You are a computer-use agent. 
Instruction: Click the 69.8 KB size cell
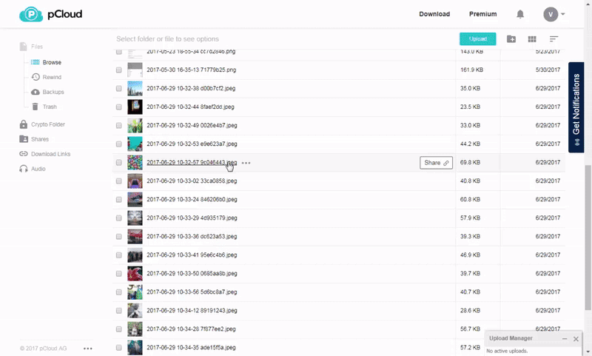tap(470, 162)
